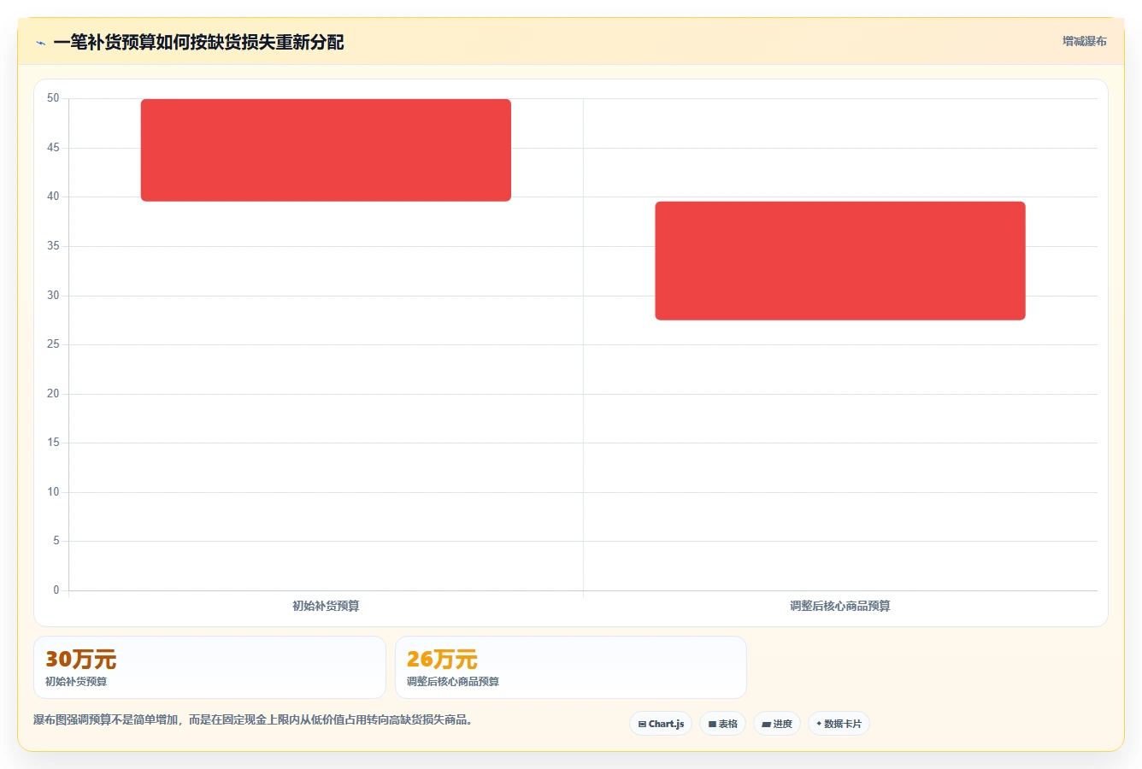Image resolution: width=1142 pixels, height=769 pixels.
Task: Click y-axis value 40
Action: tap(53, 197)
